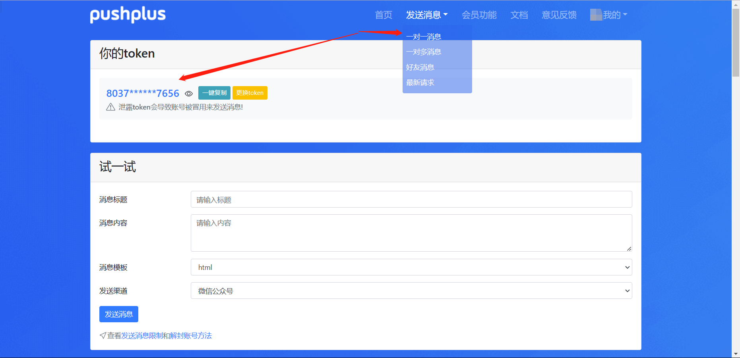Select 一对一消息 from the menu

point(424,37)
